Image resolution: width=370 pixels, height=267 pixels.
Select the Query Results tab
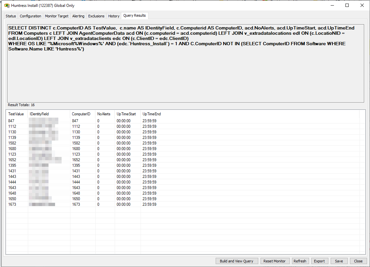tap(134, 15)
